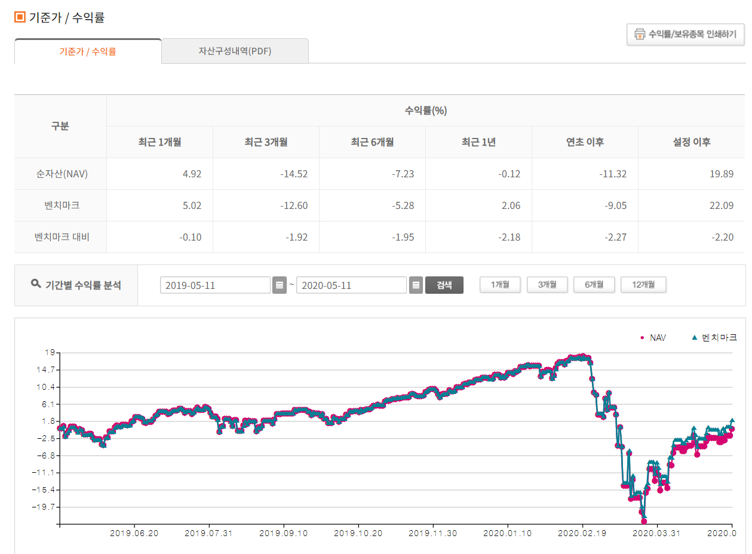Click the start date field 2019-05-11
The image size is (752, 554).
[x=215, y=285]
